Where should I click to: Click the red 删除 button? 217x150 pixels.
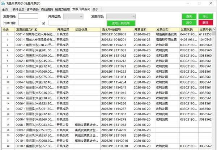click(x=205, y=23)
